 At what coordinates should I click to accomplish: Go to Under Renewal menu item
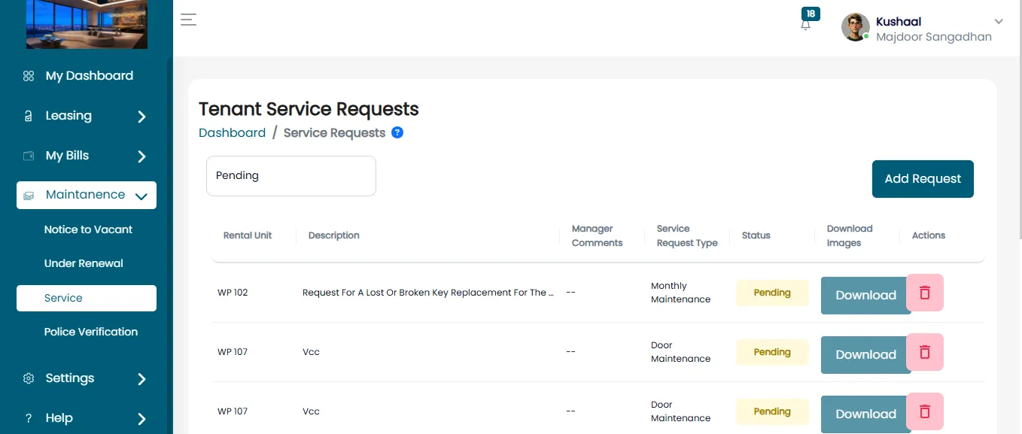84,263
